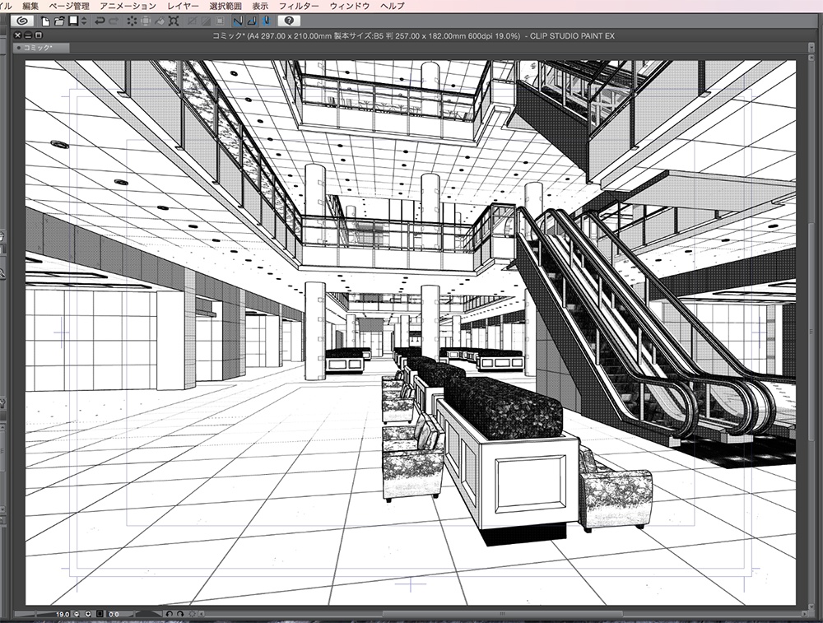This screenshot has height=623, width=823.
Task: Click the horizontal scrollbar thumb
Action: pyautogui.click(x=502, y=614)
